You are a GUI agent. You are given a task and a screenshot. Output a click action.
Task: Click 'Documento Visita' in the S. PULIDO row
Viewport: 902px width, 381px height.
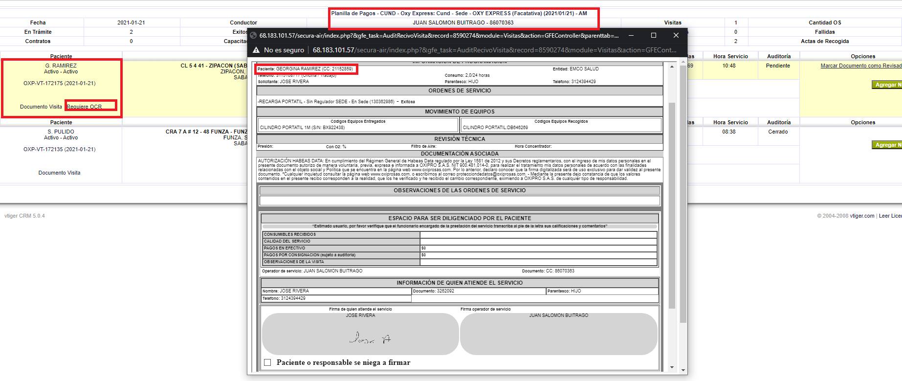(x=60, y=173)
